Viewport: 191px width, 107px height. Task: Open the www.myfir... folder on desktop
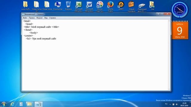pyautogui.click(x=26, y=6)
